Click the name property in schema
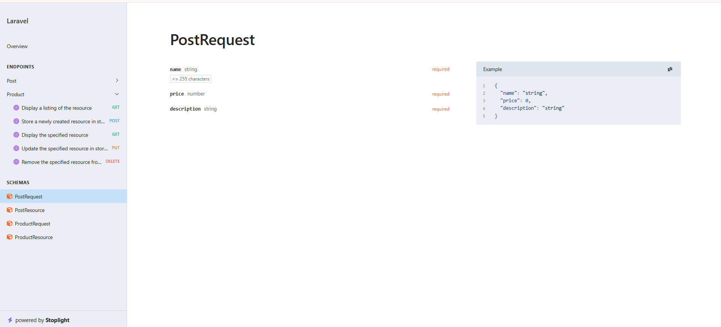This screenshot has height=327, width=721. [x=175, y=70]
